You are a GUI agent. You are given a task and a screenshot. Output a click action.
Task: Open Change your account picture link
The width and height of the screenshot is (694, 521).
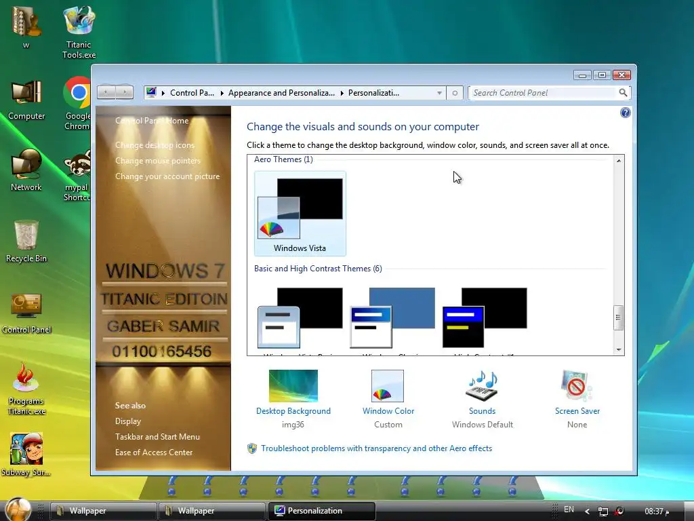pos(167,176)
